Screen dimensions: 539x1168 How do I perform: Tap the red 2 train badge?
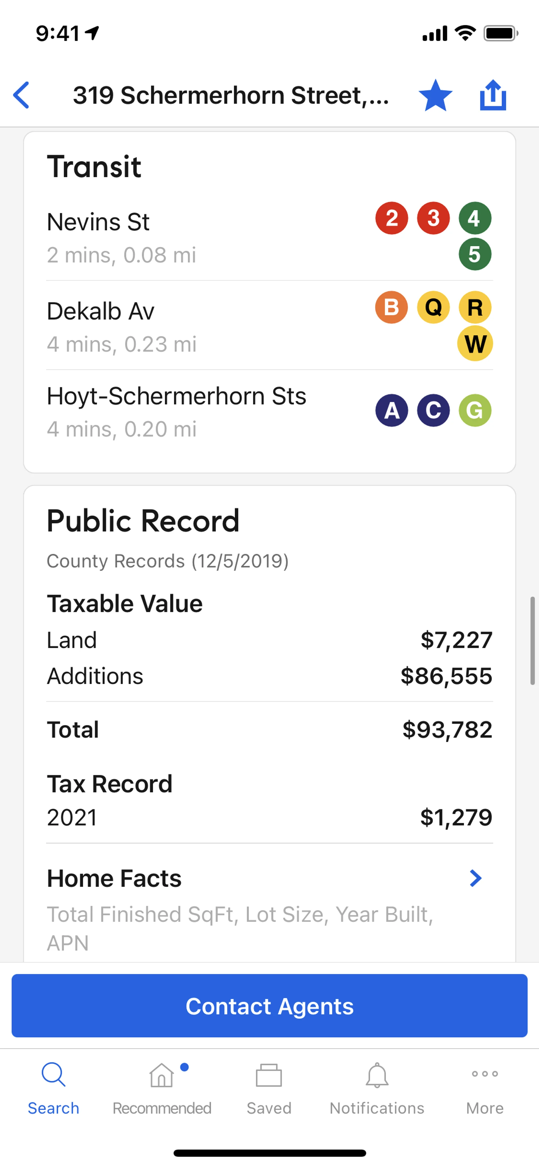[392, 218]
